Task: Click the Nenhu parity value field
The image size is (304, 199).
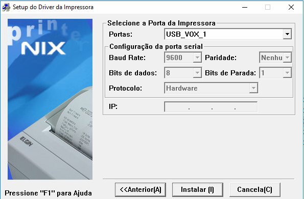Action: [271, 58]
